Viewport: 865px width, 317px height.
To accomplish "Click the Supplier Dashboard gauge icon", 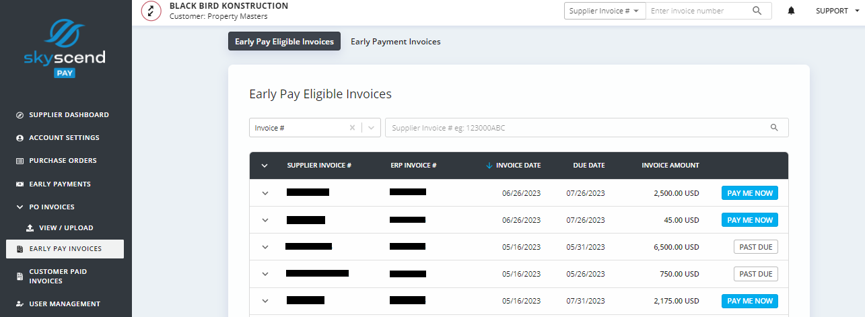I will pos(20,115).
